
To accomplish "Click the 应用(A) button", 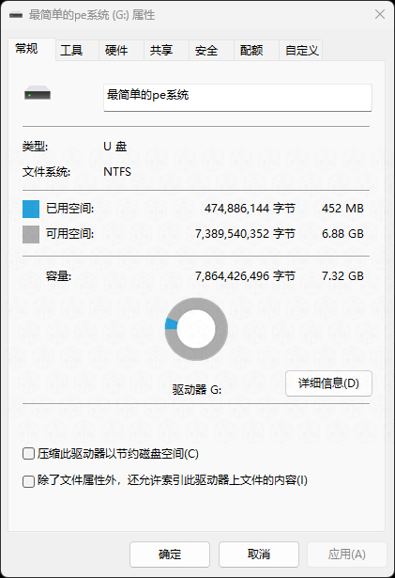I will (x=347, y=555).
